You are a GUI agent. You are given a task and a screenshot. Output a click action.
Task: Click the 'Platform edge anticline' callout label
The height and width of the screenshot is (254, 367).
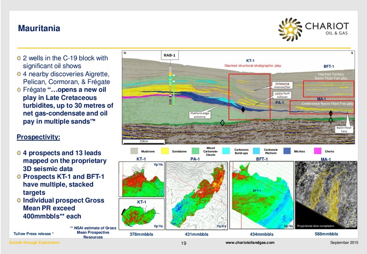[x=200, y=115]
